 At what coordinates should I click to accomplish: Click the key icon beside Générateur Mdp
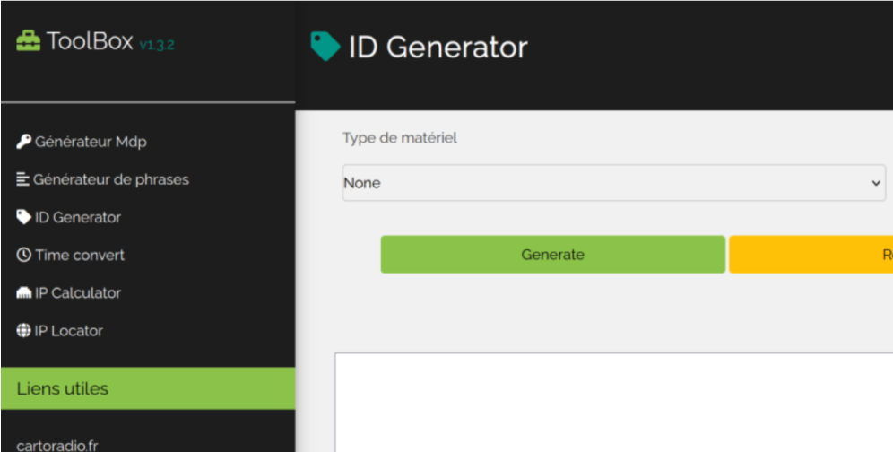click(24, 142)
